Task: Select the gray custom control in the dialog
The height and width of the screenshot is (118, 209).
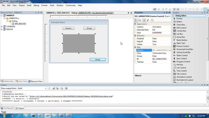Action: [x=79, y=44]
